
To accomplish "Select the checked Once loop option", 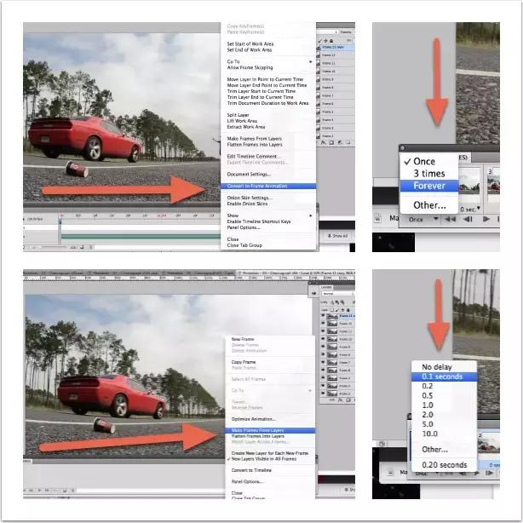I will [423, 161].
